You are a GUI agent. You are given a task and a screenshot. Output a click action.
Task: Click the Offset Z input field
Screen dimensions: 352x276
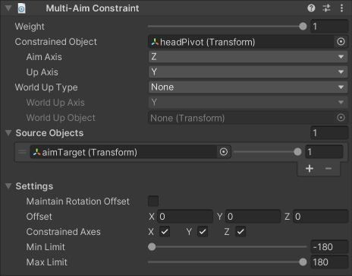pos(321,217)
